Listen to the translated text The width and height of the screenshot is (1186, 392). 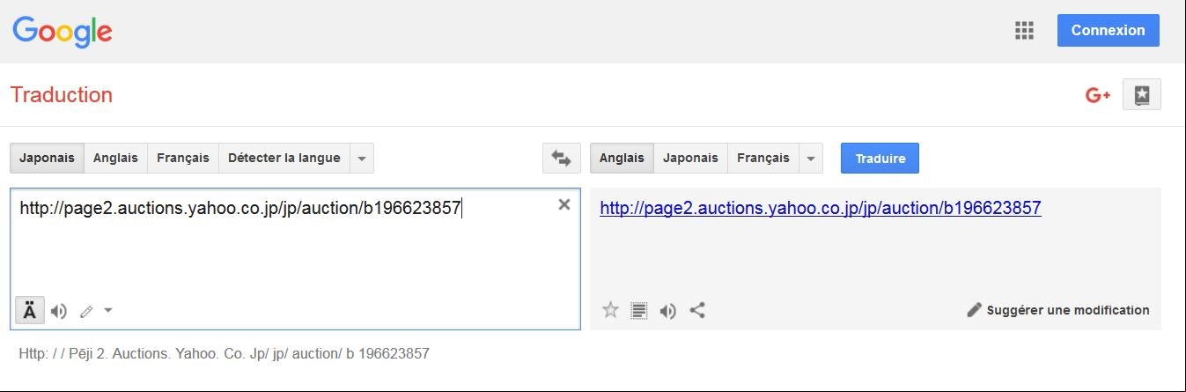pyautogui.click(x=668, y=310)
